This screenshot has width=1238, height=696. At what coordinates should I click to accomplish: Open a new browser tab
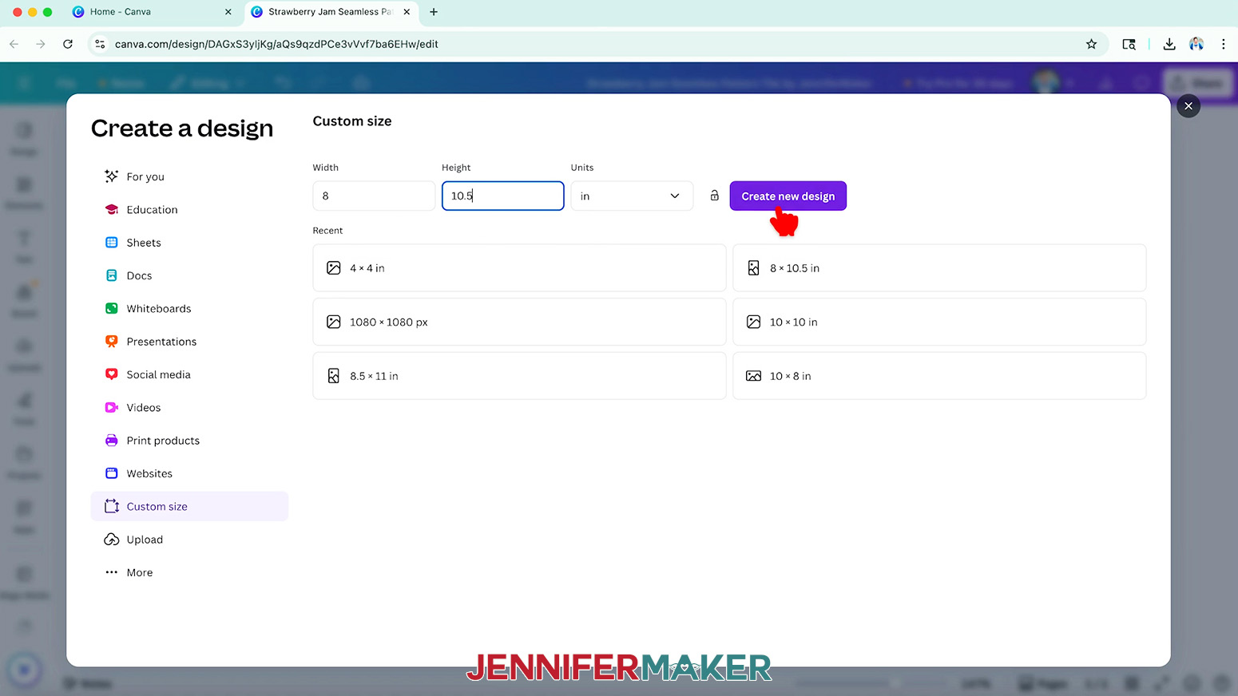tap(434, 12)
